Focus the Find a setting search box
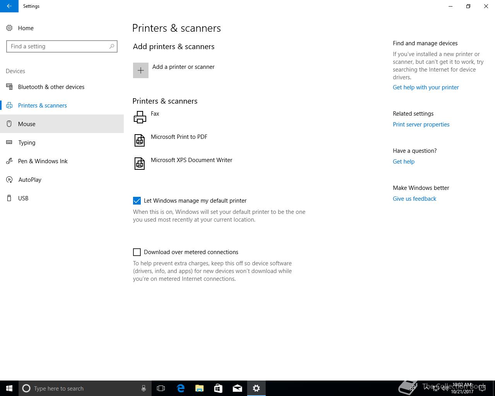 point(62,46)
